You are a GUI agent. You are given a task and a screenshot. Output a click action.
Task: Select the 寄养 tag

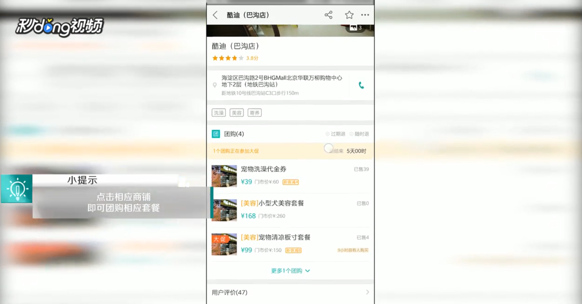tap(254, 113)
